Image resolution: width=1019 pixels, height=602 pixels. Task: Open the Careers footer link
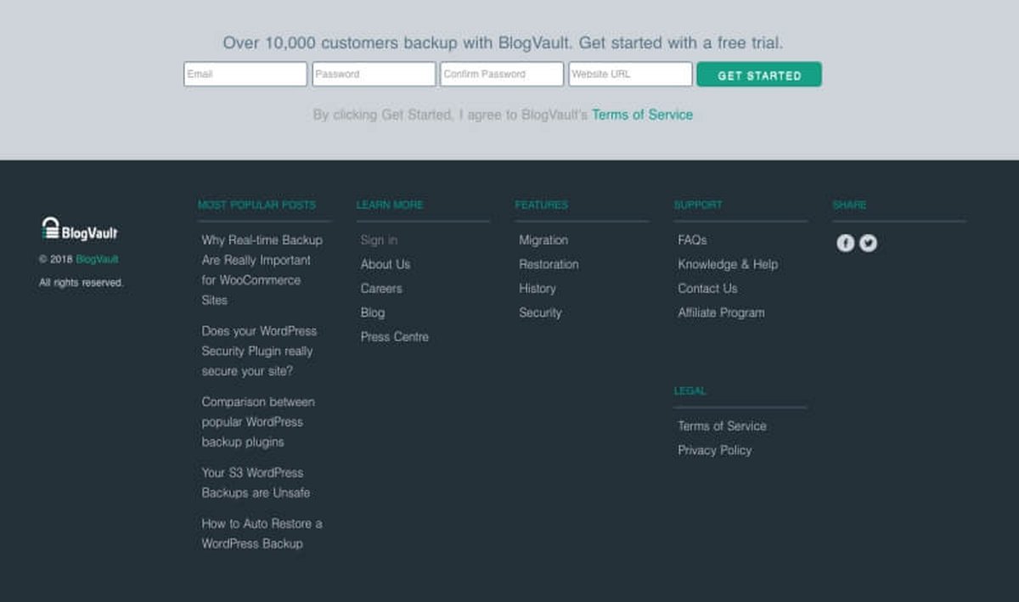tap(381, 289)
